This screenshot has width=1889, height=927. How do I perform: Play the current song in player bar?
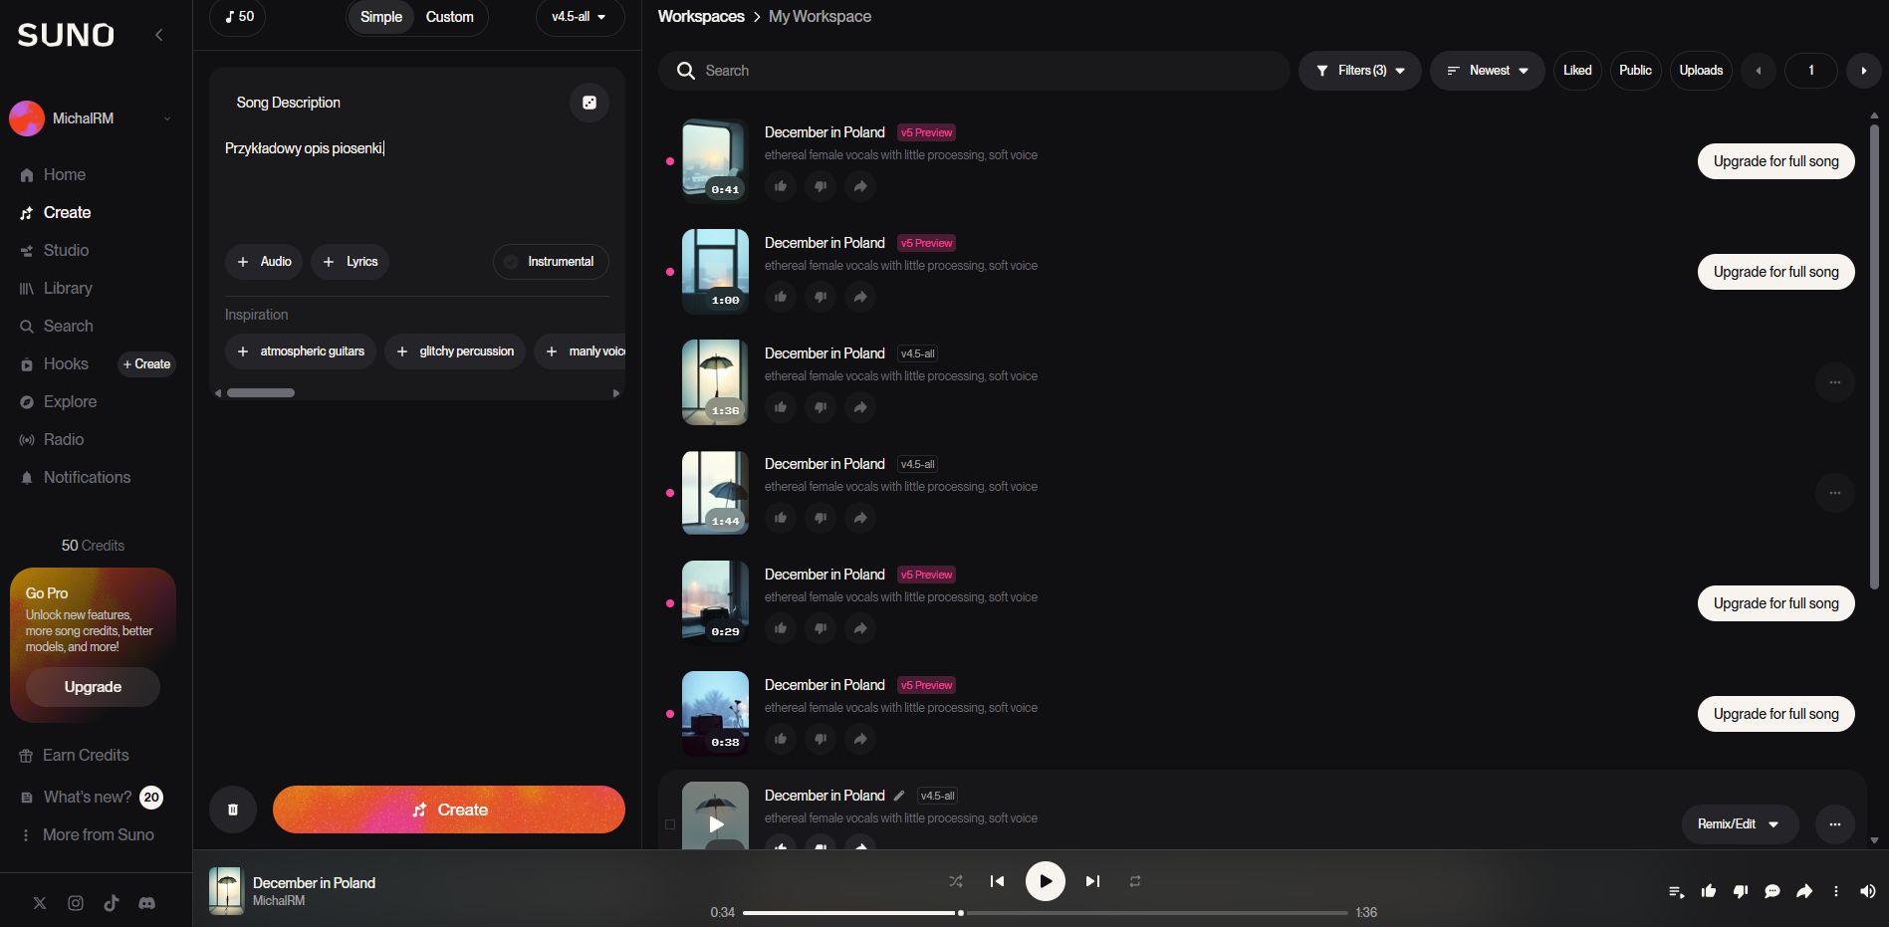(1046, 881)
